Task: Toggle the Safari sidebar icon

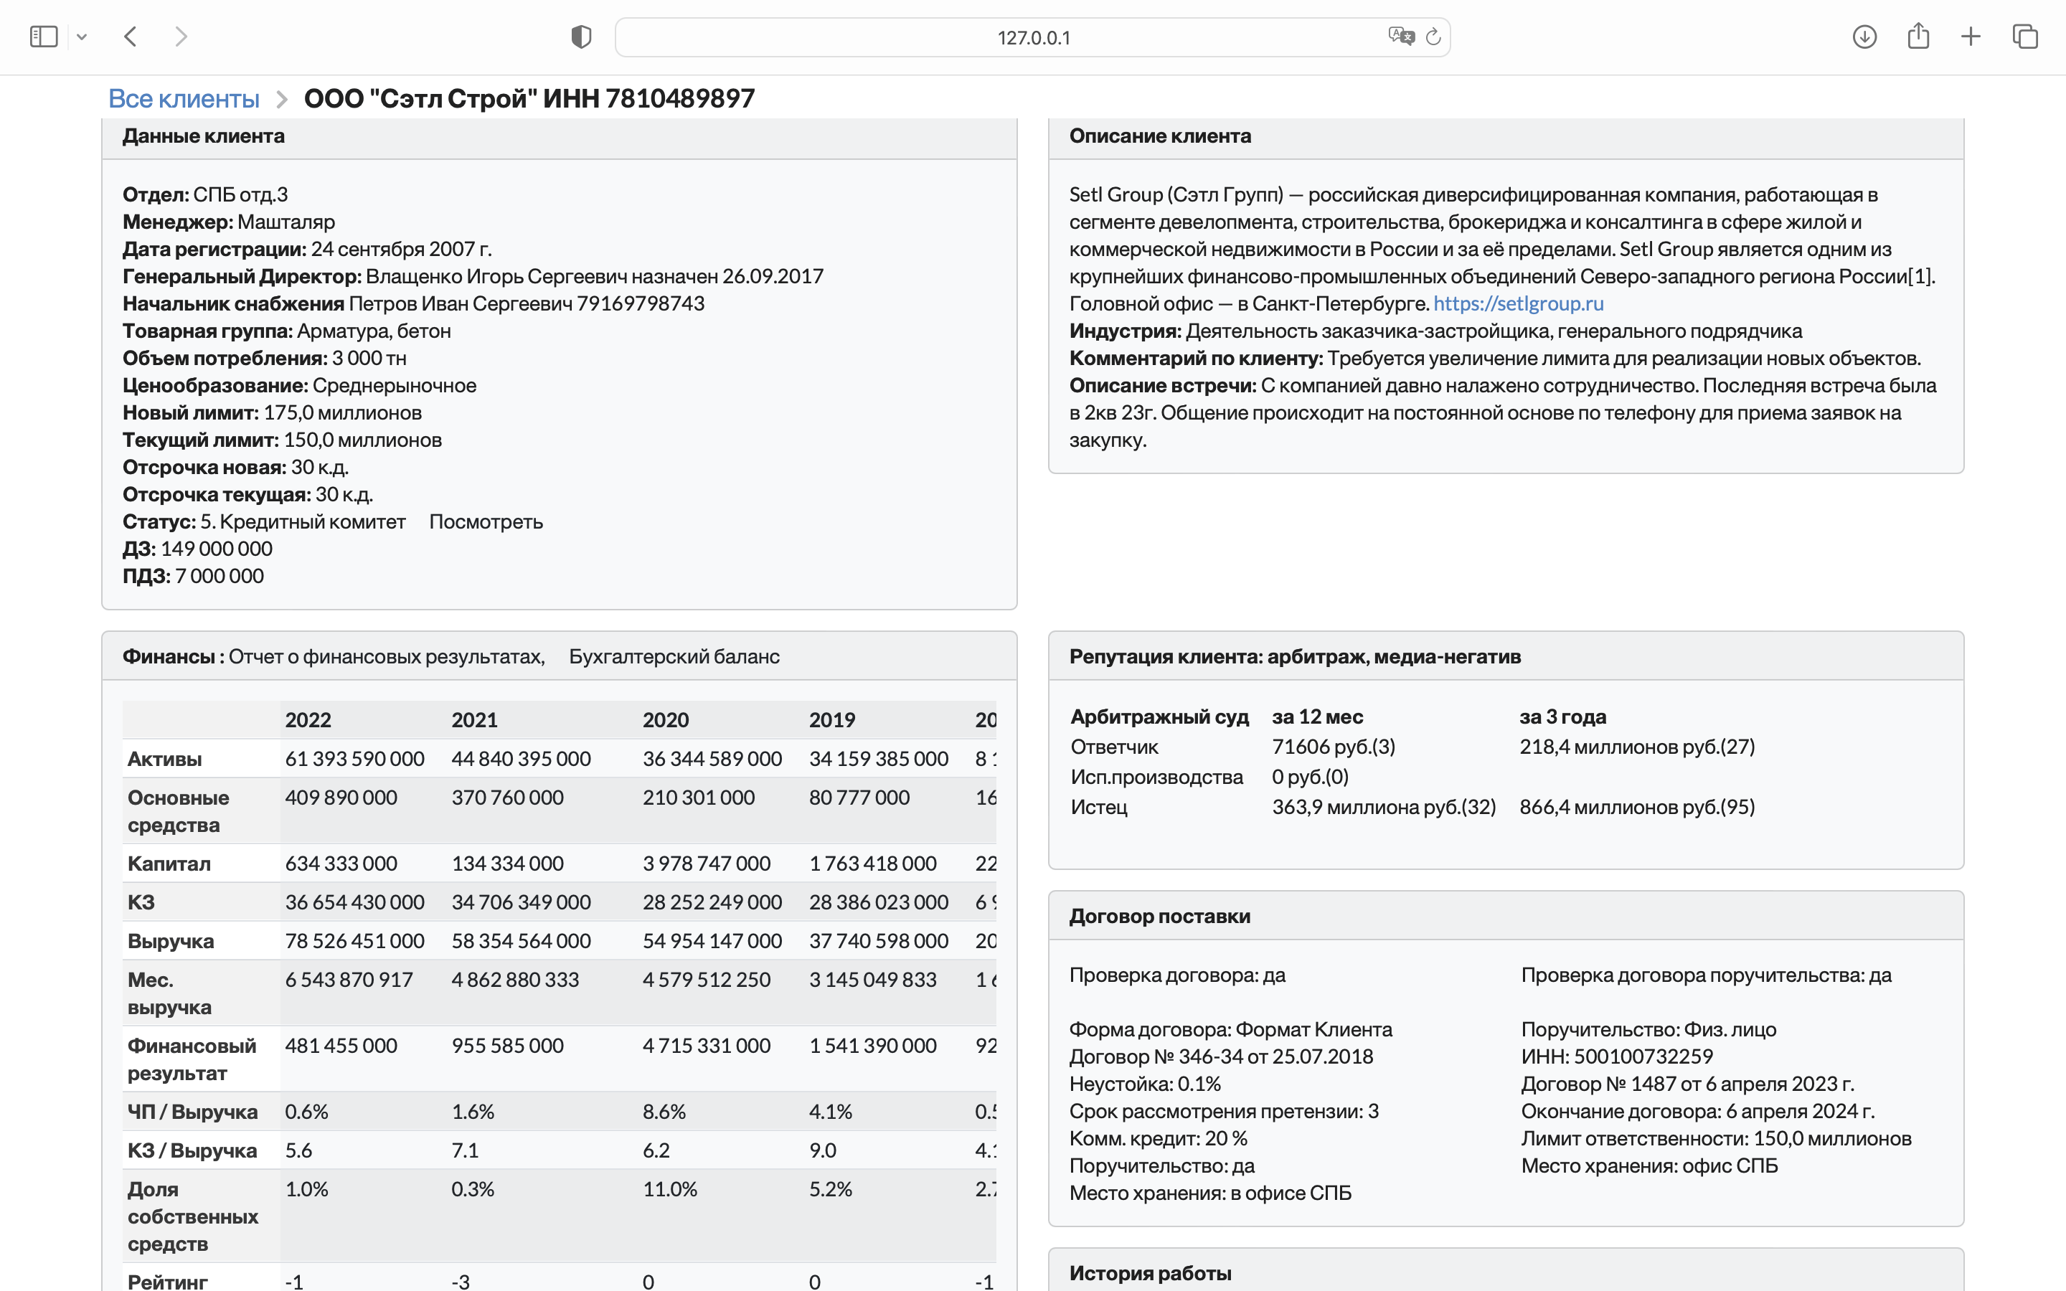Action: click(x=43, y=37)
